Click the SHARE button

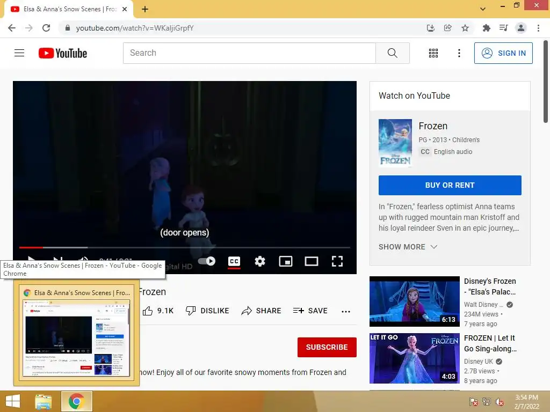coord(261,311)
